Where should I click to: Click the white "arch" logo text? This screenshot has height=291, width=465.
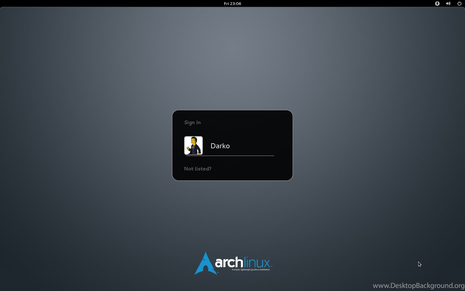pyautogui.click(x=229, y=262)
